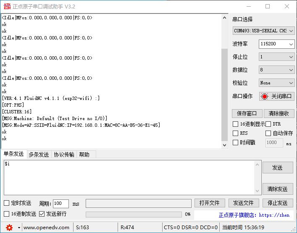Expand the arrow next to gear icon
This screenshot has width=297, height=233.
(19, 228)
